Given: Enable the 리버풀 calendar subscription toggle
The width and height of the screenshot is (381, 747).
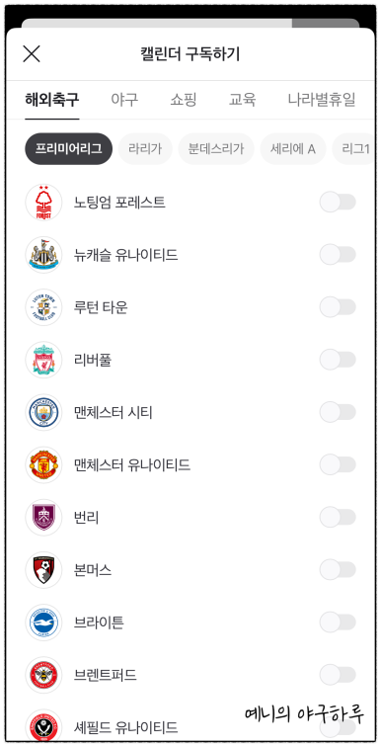Looking at the screenshot, I should (338, 360).
